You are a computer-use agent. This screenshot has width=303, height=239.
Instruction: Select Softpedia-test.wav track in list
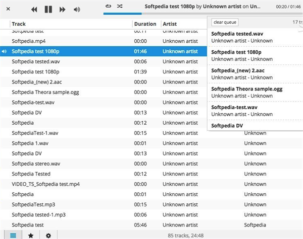coord(104,102)
